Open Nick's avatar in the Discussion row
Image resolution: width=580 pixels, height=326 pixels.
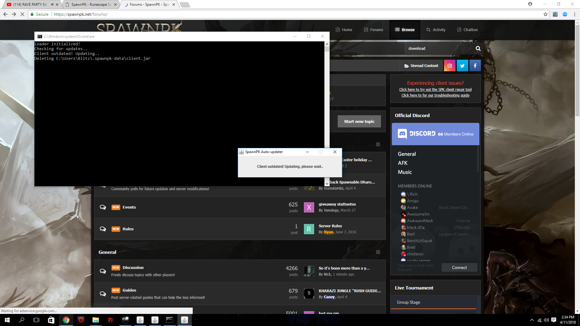tap(309, 271)
